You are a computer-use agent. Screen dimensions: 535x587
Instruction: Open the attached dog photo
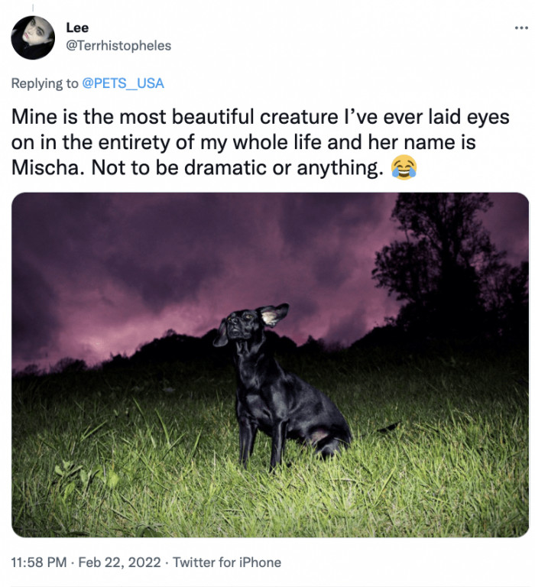click(x=271, y=365)
